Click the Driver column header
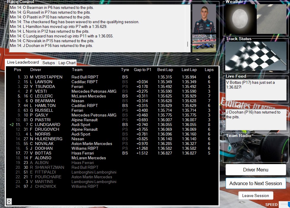This screenshot has width=290, height=208. [36, 70]
